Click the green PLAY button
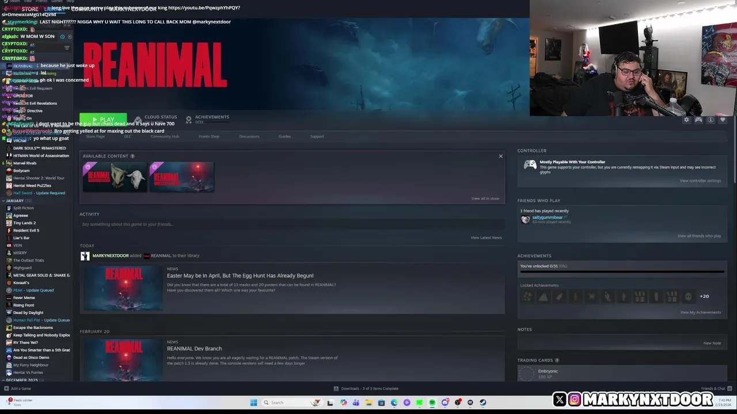Image resolution: width=737 pixels, height=414 pixels. point(103,119)
